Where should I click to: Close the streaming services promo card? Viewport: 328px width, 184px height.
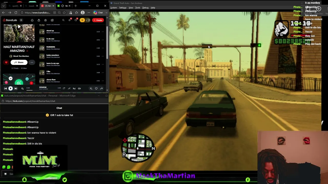coord(33,76)
